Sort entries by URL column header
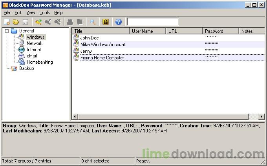 184,31
